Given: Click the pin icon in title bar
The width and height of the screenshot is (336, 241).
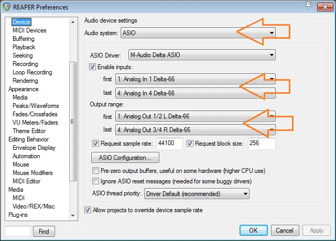Looking at the screenshot, I should click(308, 6).
